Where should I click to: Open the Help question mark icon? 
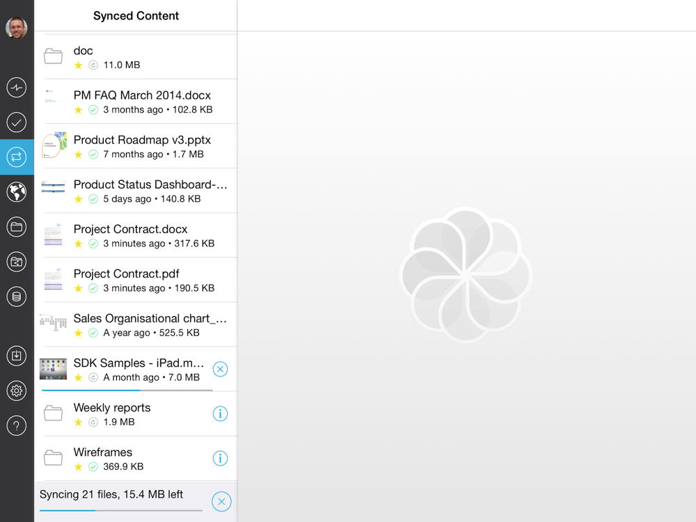pyautogui.click(x=17, y=425)
